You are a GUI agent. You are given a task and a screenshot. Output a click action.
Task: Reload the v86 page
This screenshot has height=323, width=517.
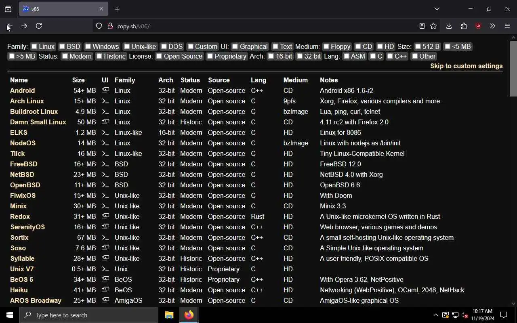(39, 26)
